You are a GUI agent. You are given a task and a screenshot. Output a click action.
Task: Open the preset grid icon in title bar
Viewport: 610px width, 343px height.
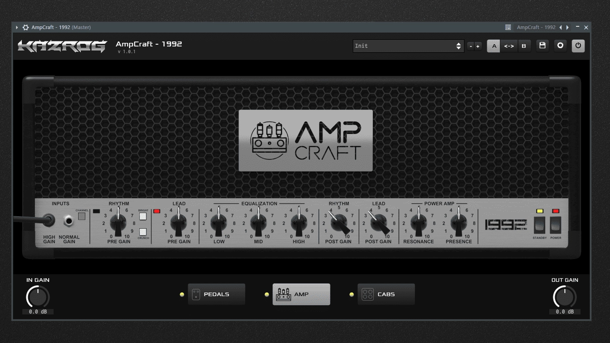tap(508, 27)
